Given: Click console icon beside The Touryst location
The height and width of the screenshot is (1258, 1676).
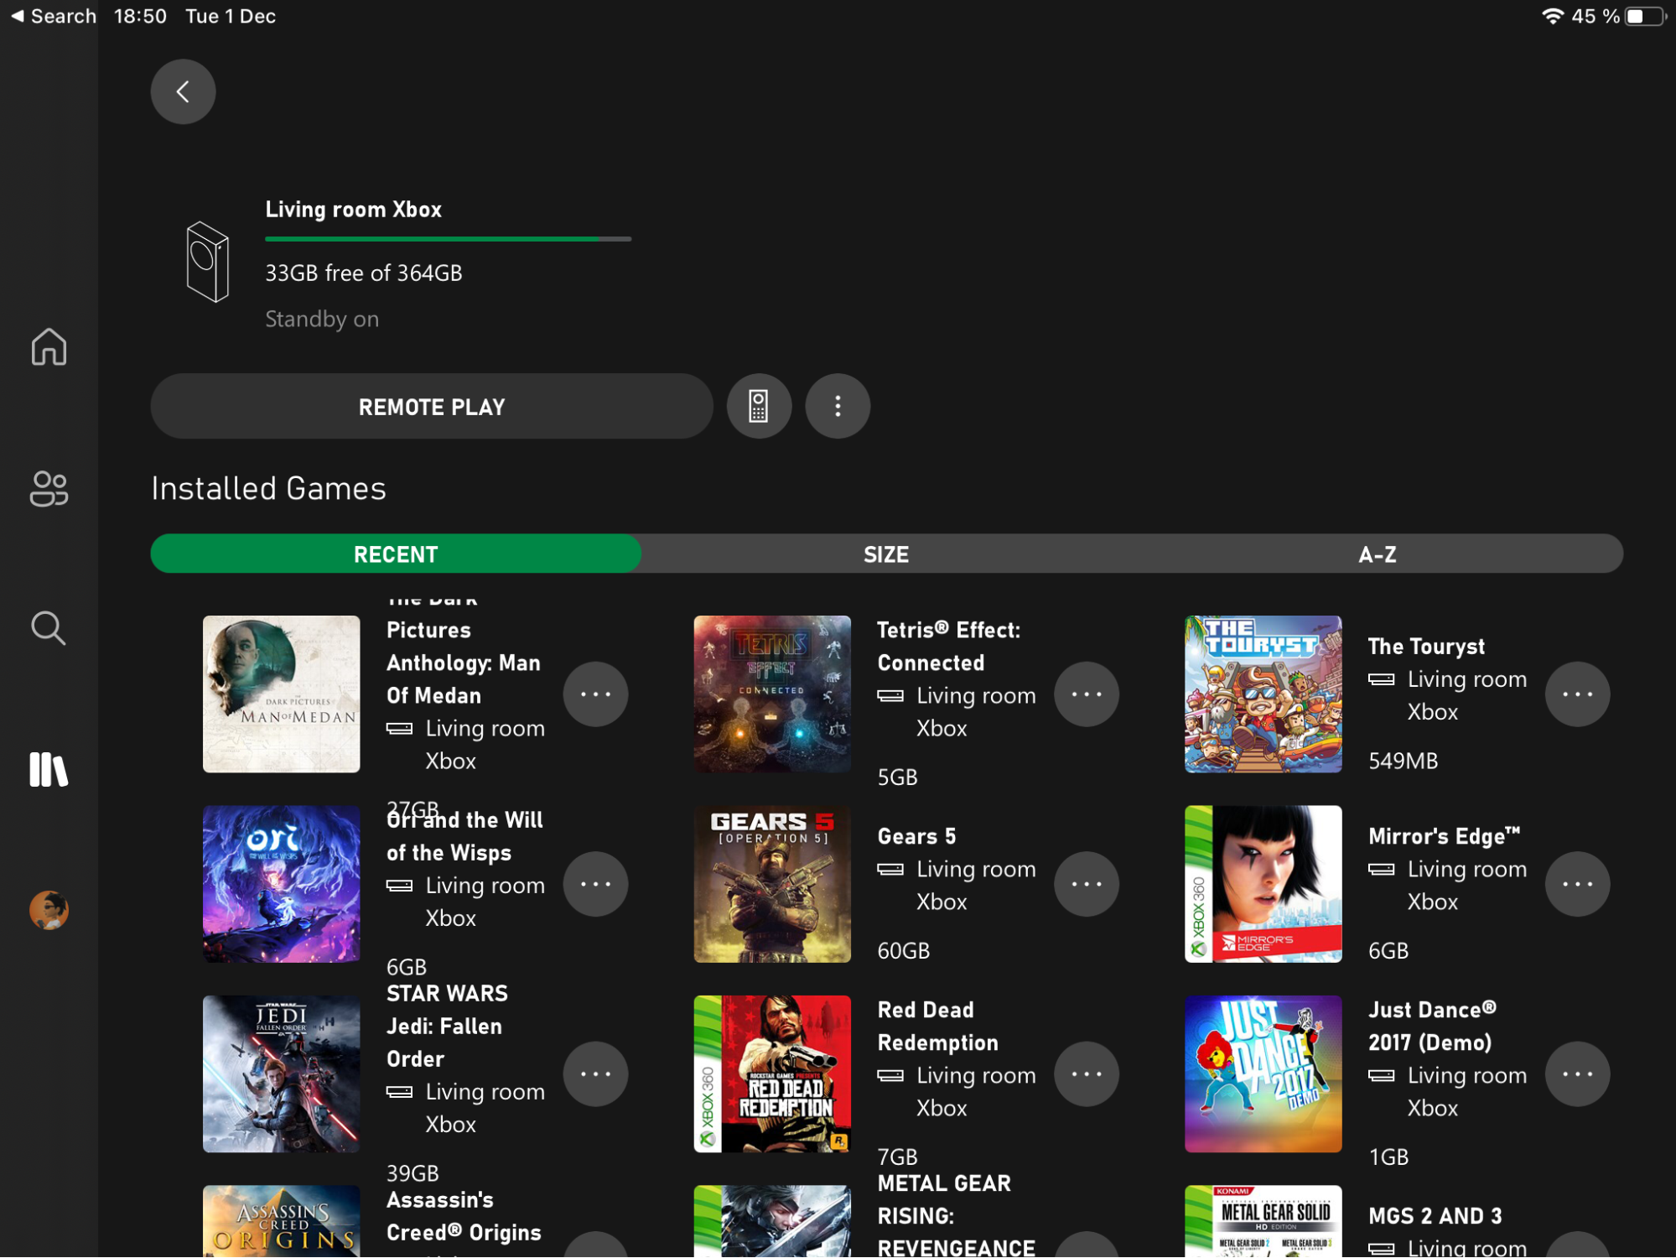Looking at the screenshot, I should tap(1382, 679).
